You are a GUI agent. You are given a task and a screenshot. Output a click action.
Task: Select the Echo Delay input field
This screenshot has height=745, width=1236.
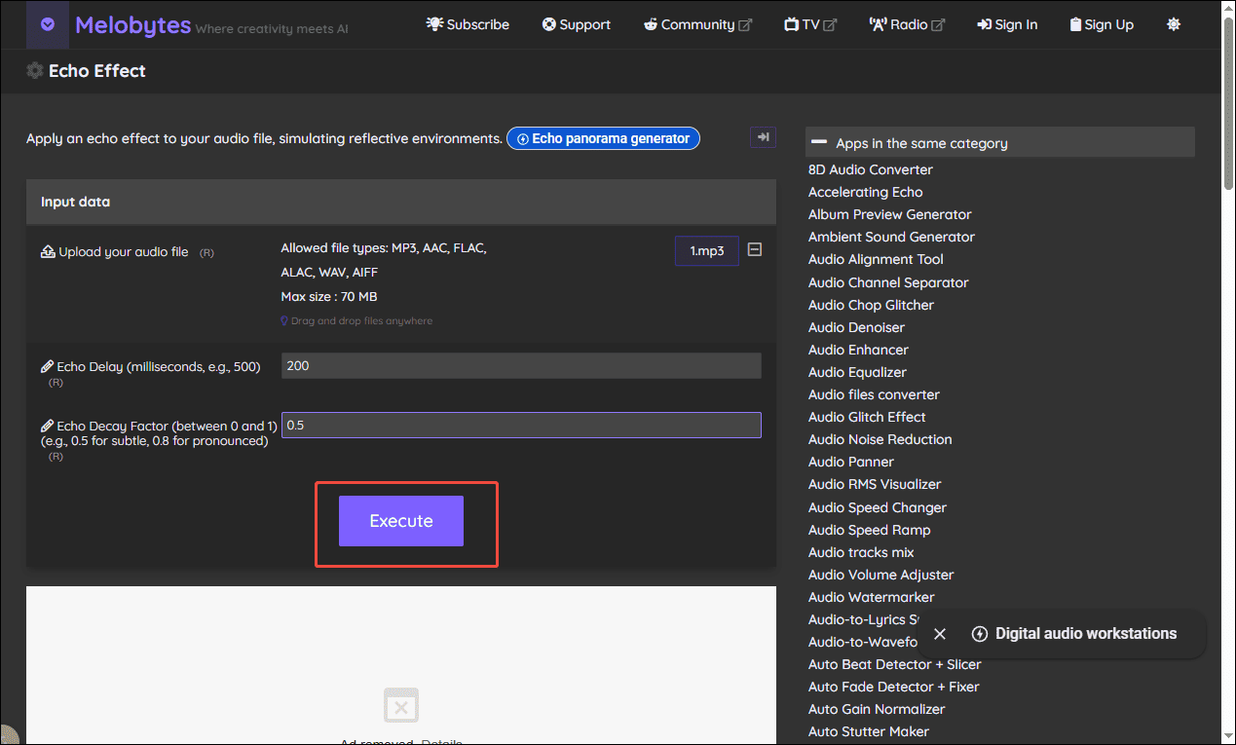coord(520,365)
